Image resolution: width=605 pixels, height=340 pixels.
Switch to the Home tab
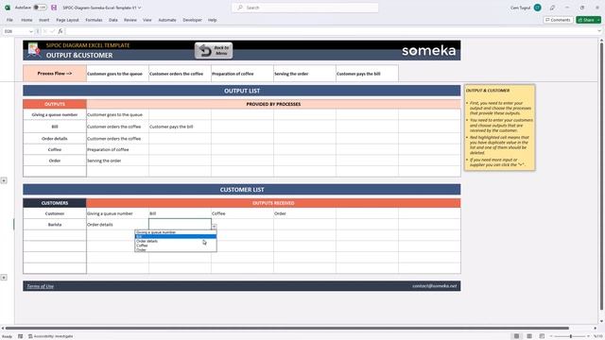[26, 20]
